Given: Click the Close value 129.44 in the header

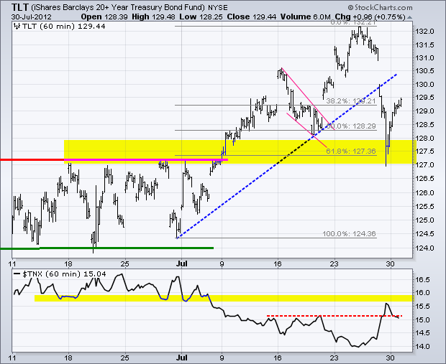Looking at the screenshot, I should tap(264, 17).
